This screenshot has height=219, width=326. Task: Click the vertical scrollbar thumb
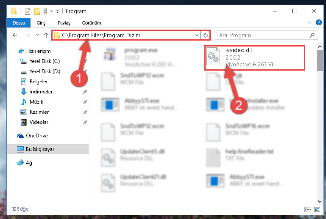[x=320, y=60]
